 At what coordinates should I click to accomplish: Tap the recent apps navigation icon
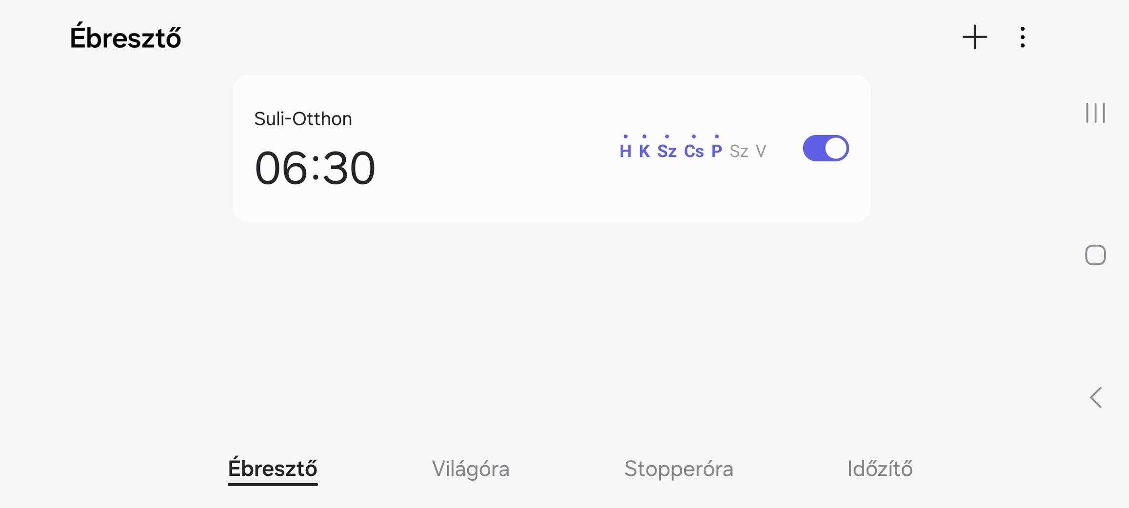coord(1095,113)
